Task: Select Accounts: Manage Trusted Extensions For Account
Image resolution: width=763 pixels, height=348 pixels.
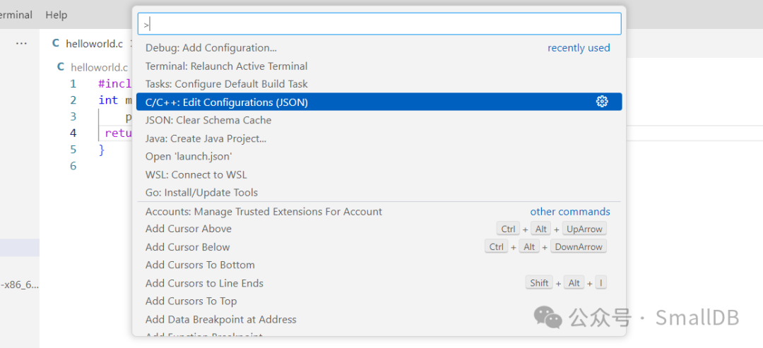Action: point(264,212)
